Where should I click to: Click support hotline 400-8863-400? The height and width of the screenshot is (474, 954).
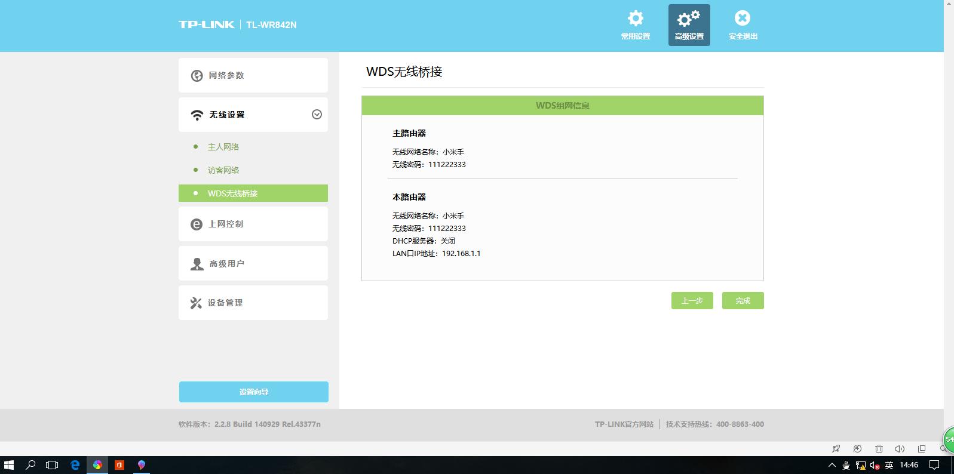click(x=740, y=424)
